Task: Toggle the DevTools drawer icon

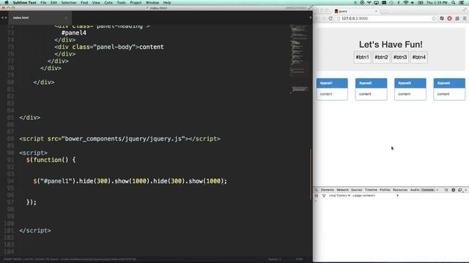Action: tap(446, 190)
